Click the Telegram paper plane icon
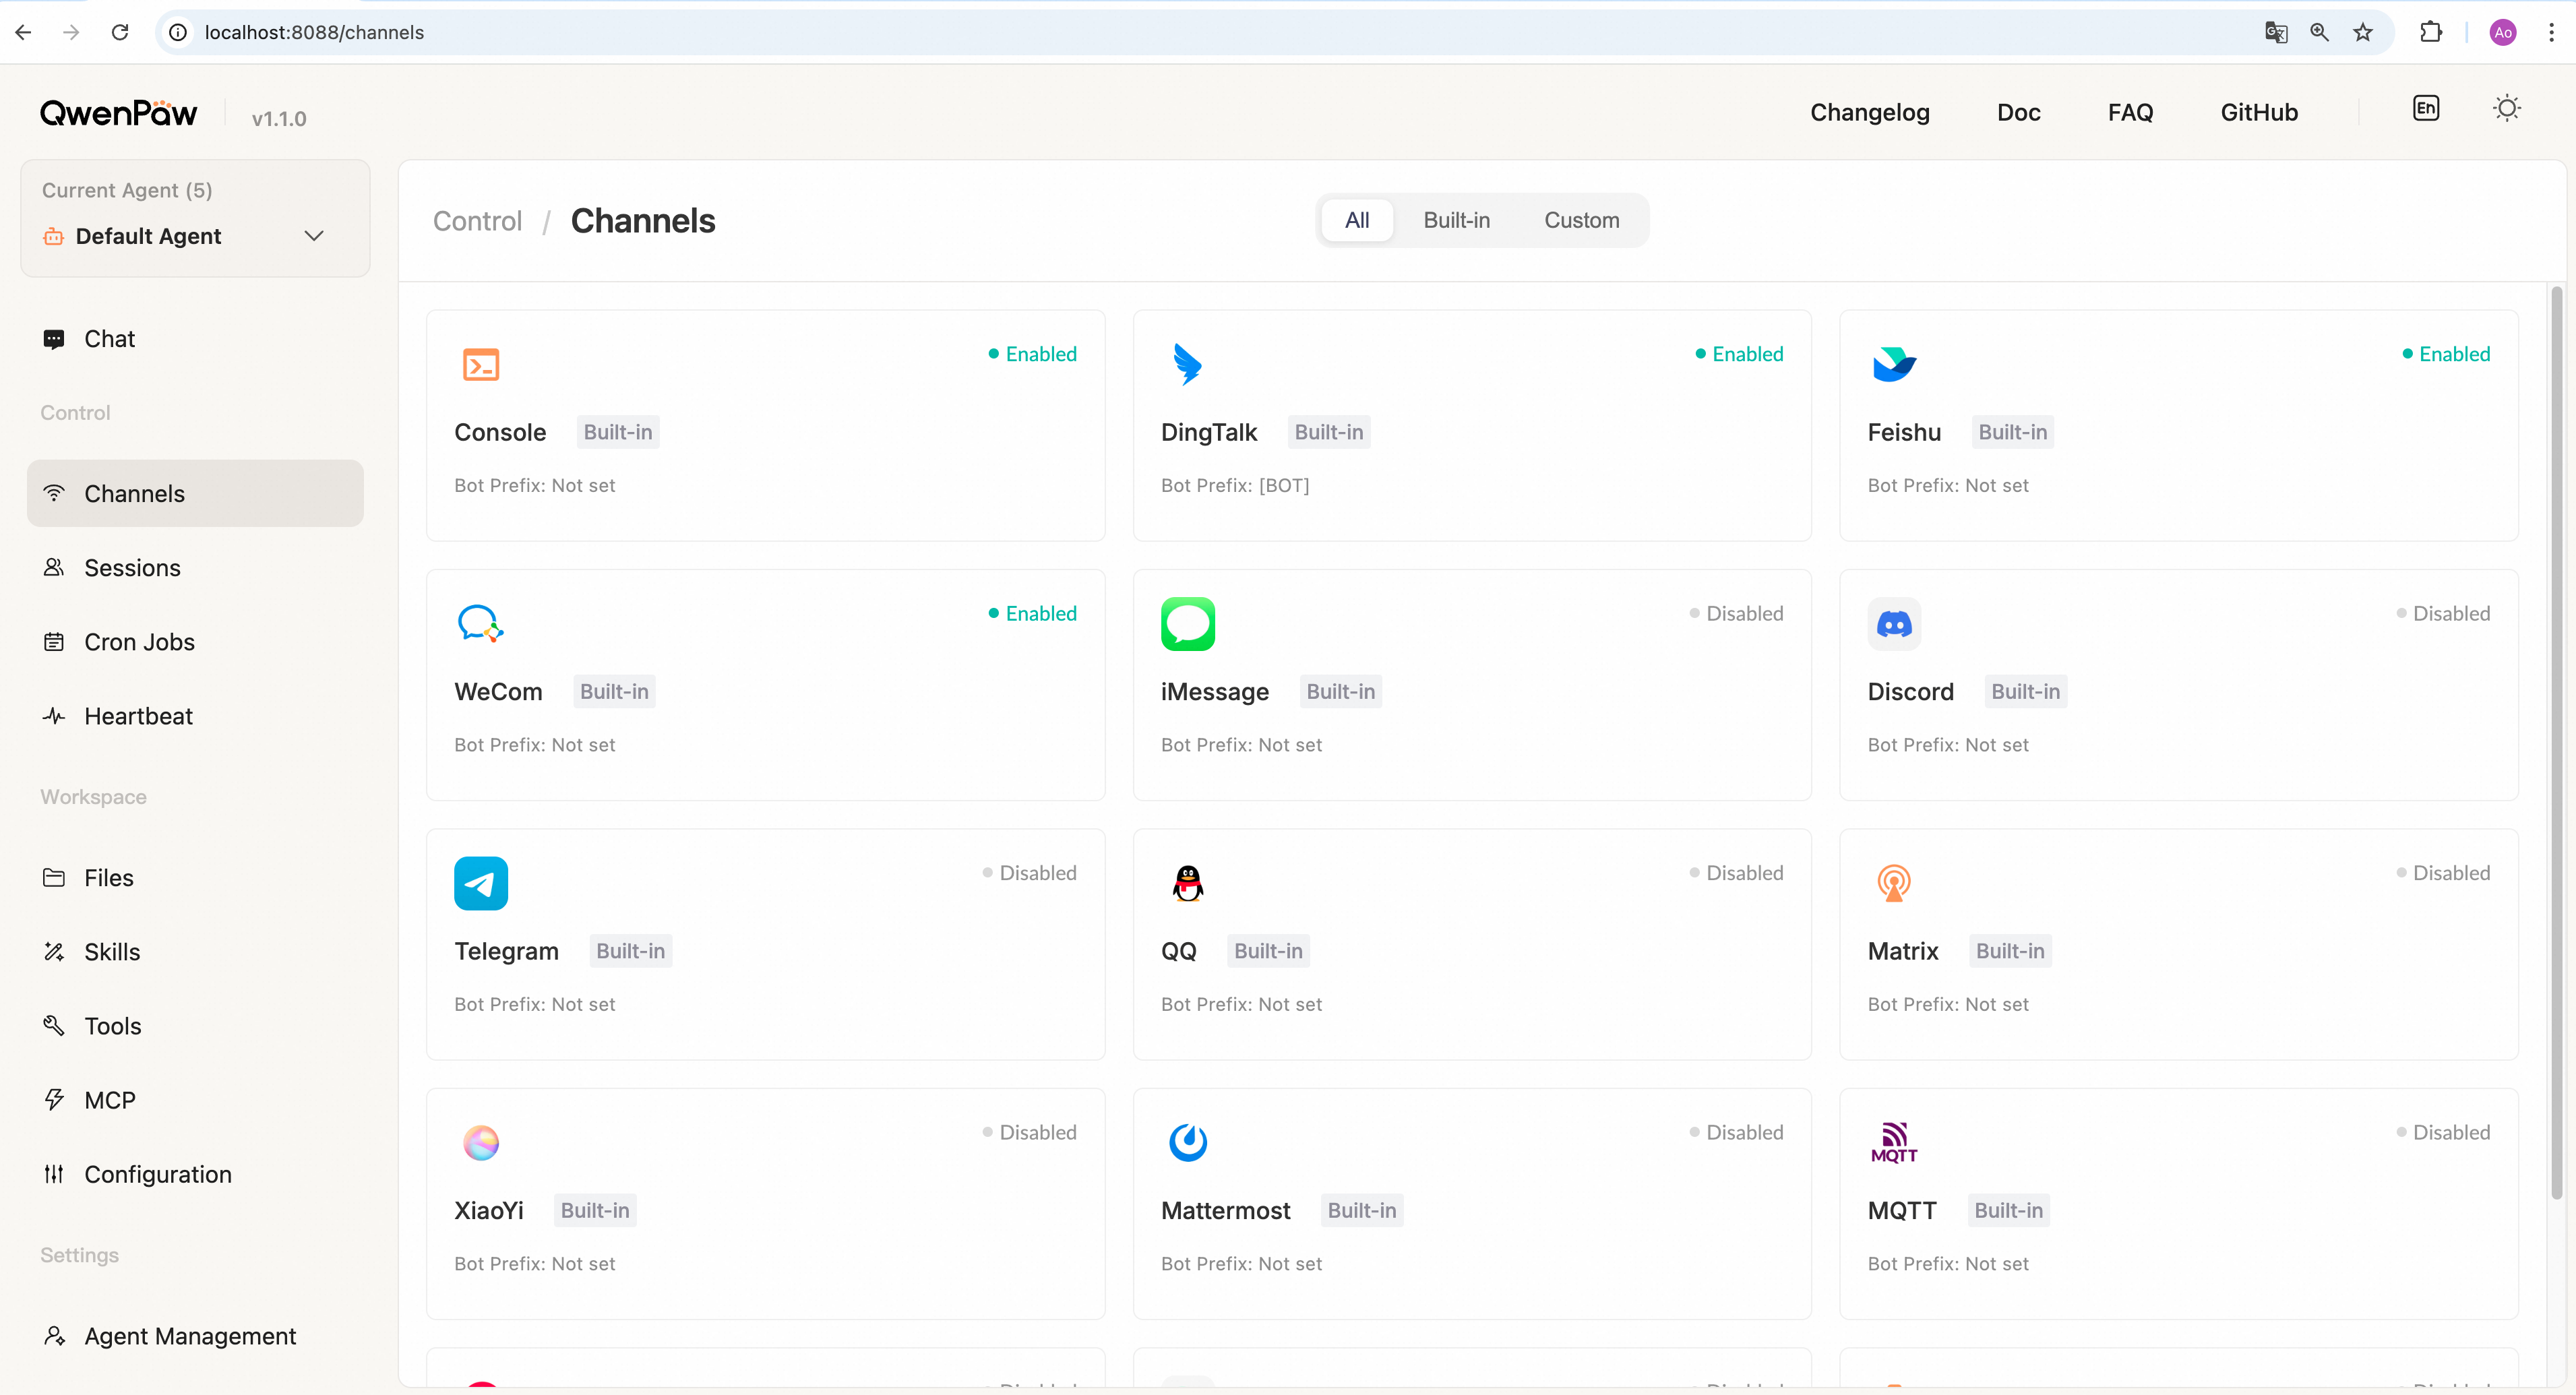Viewport: 2576px width, 1395px height. tap(481, 884)
